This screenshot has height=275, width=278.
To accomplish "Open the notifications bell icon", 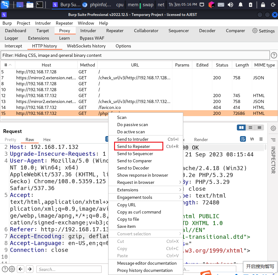I will tap(240, 5).
